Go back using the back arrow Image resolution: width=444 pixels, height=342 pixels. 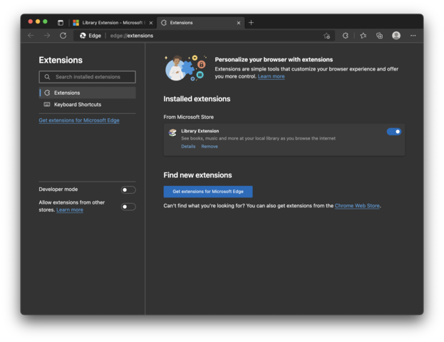(31, 36)
